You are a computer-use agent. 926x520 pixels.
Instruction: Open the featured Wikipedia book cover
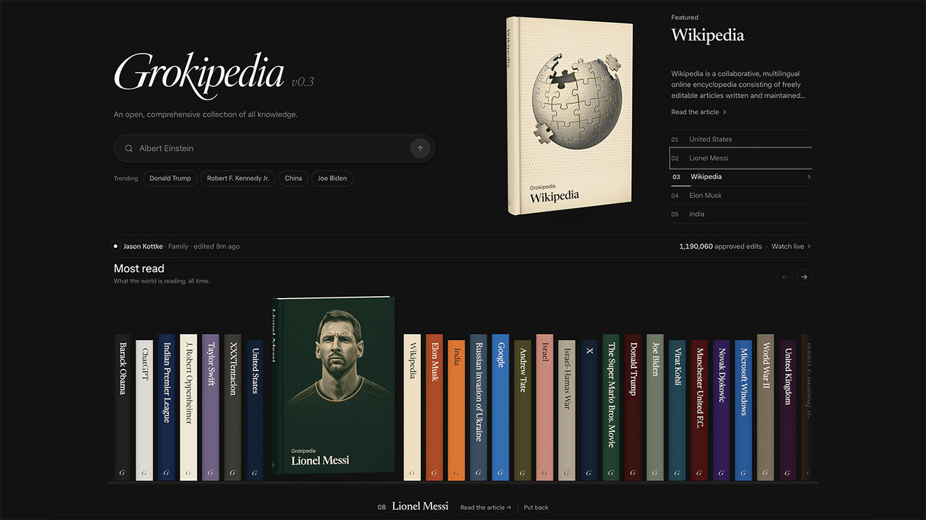(x=570, y=116)
